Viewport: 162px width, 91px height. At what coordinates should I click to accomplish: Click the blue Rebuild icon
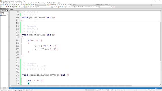32,5
